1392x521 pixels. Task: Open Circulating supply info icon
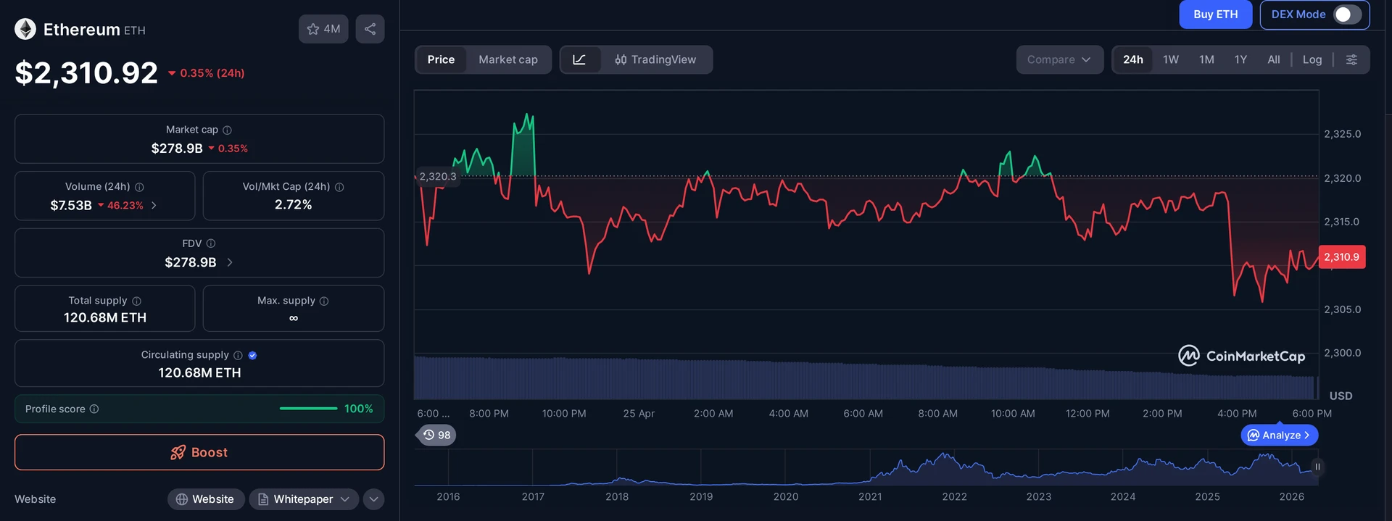coord(238,355)
